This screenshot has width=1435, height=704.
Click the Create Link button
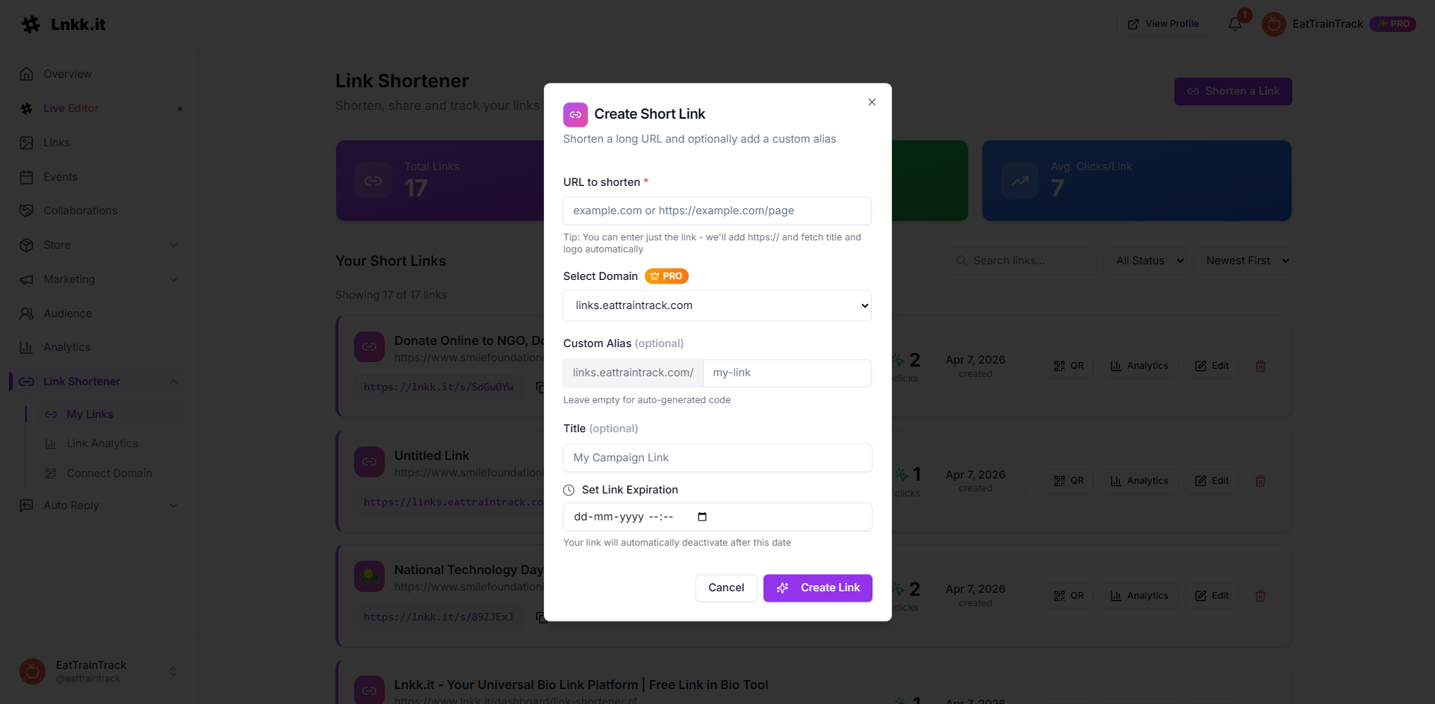coord(817,588)
